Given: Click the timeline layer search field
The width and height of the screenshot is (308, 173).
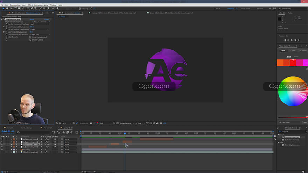Looking at the screenshot, I should [x=33, y=132].
